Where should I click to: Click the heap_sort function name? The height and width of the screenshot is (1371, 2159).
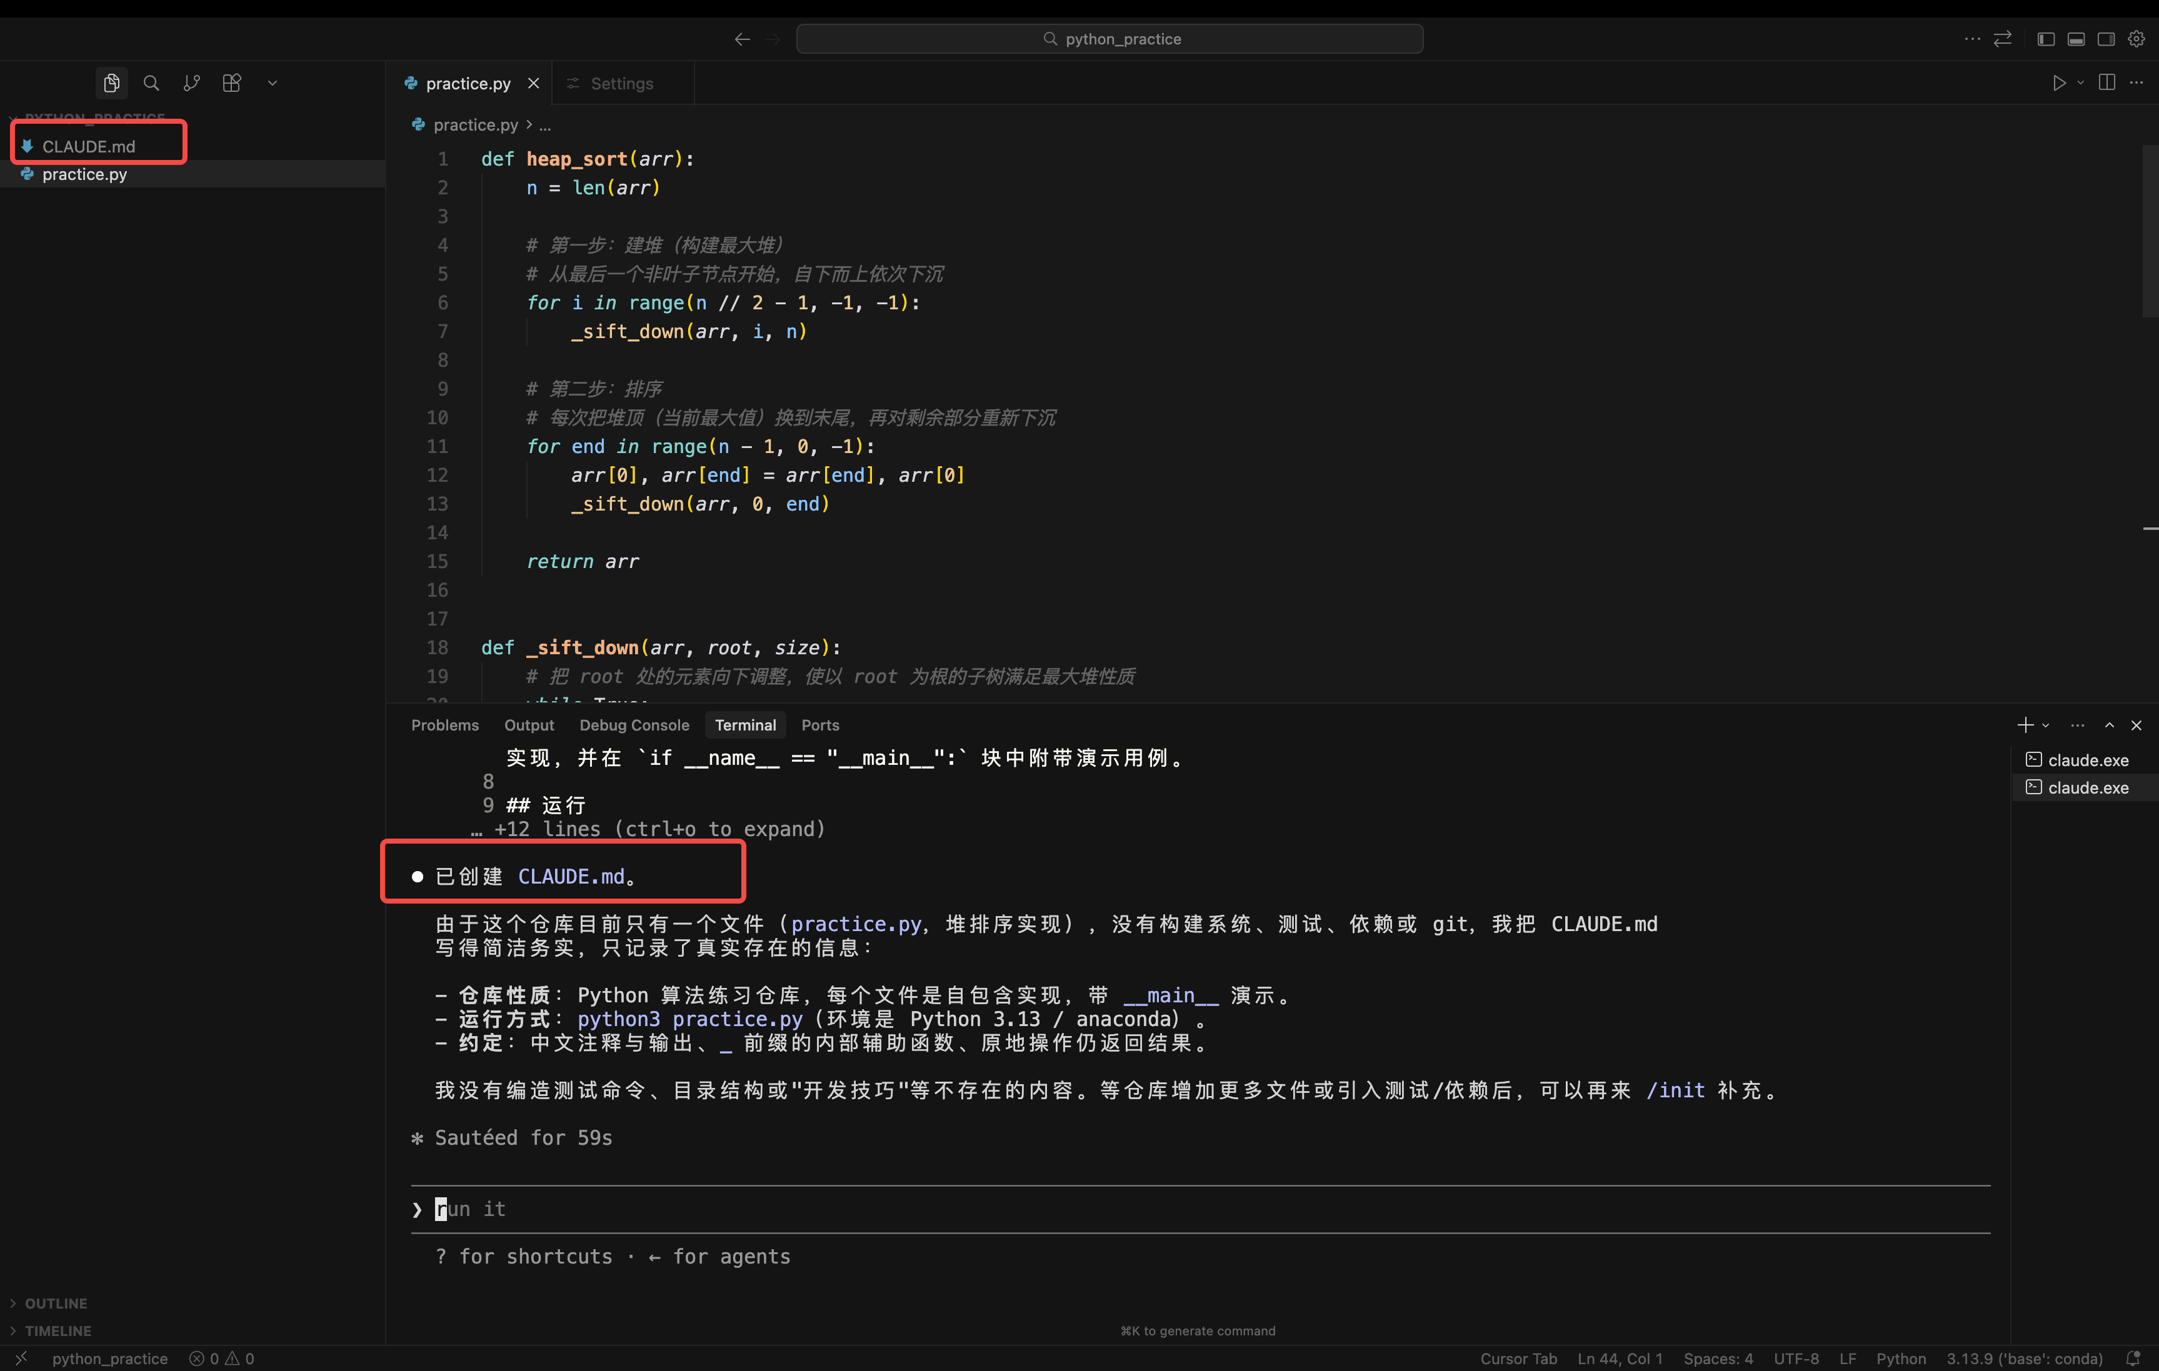click(x=576, y=159)
